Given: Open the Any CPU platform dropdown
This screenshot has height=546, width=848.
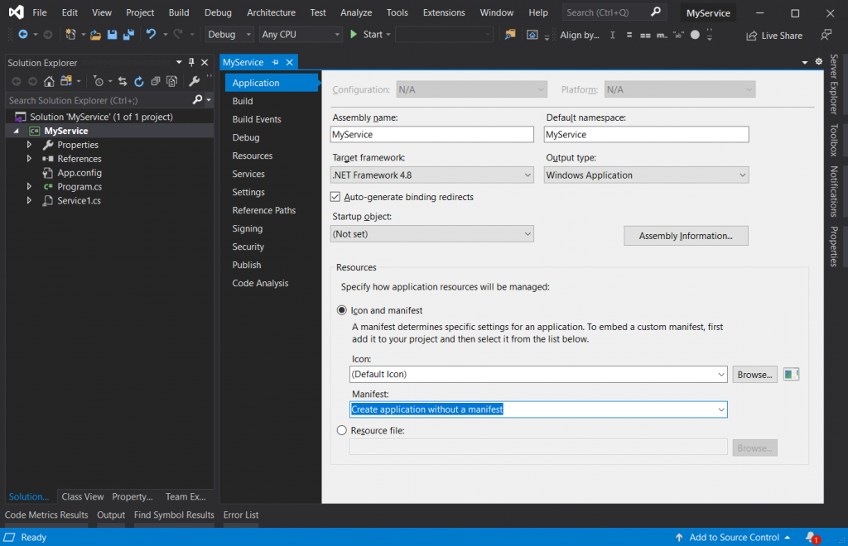Looking at the screenshot, I should [301, 35].
